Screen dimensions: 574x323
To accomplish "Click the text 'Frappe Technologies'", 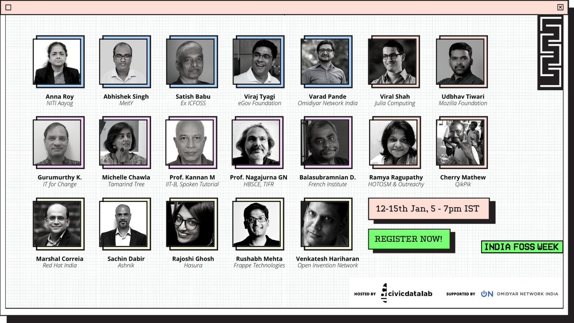I will pos(260,266).
